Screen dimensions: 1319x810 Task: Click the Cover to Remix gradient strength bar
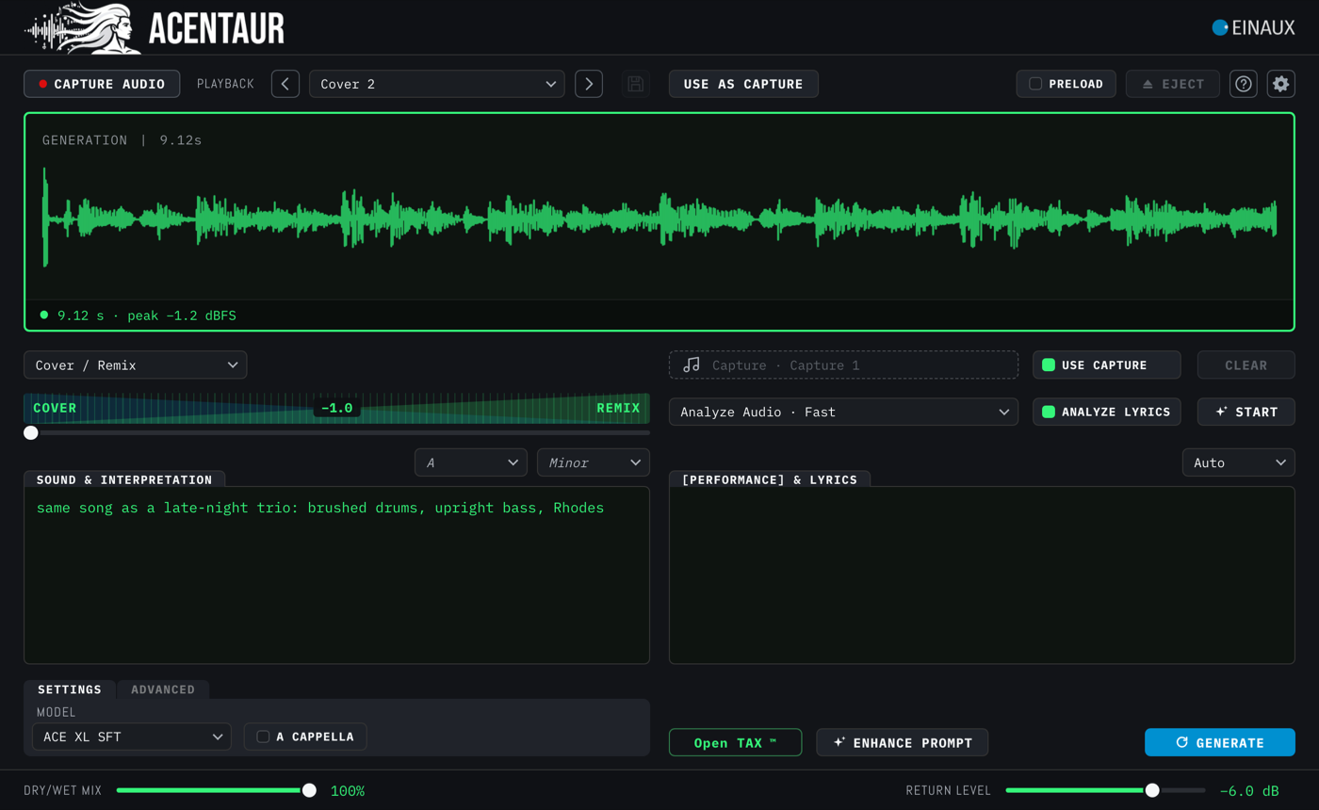[x=336, y=408]
